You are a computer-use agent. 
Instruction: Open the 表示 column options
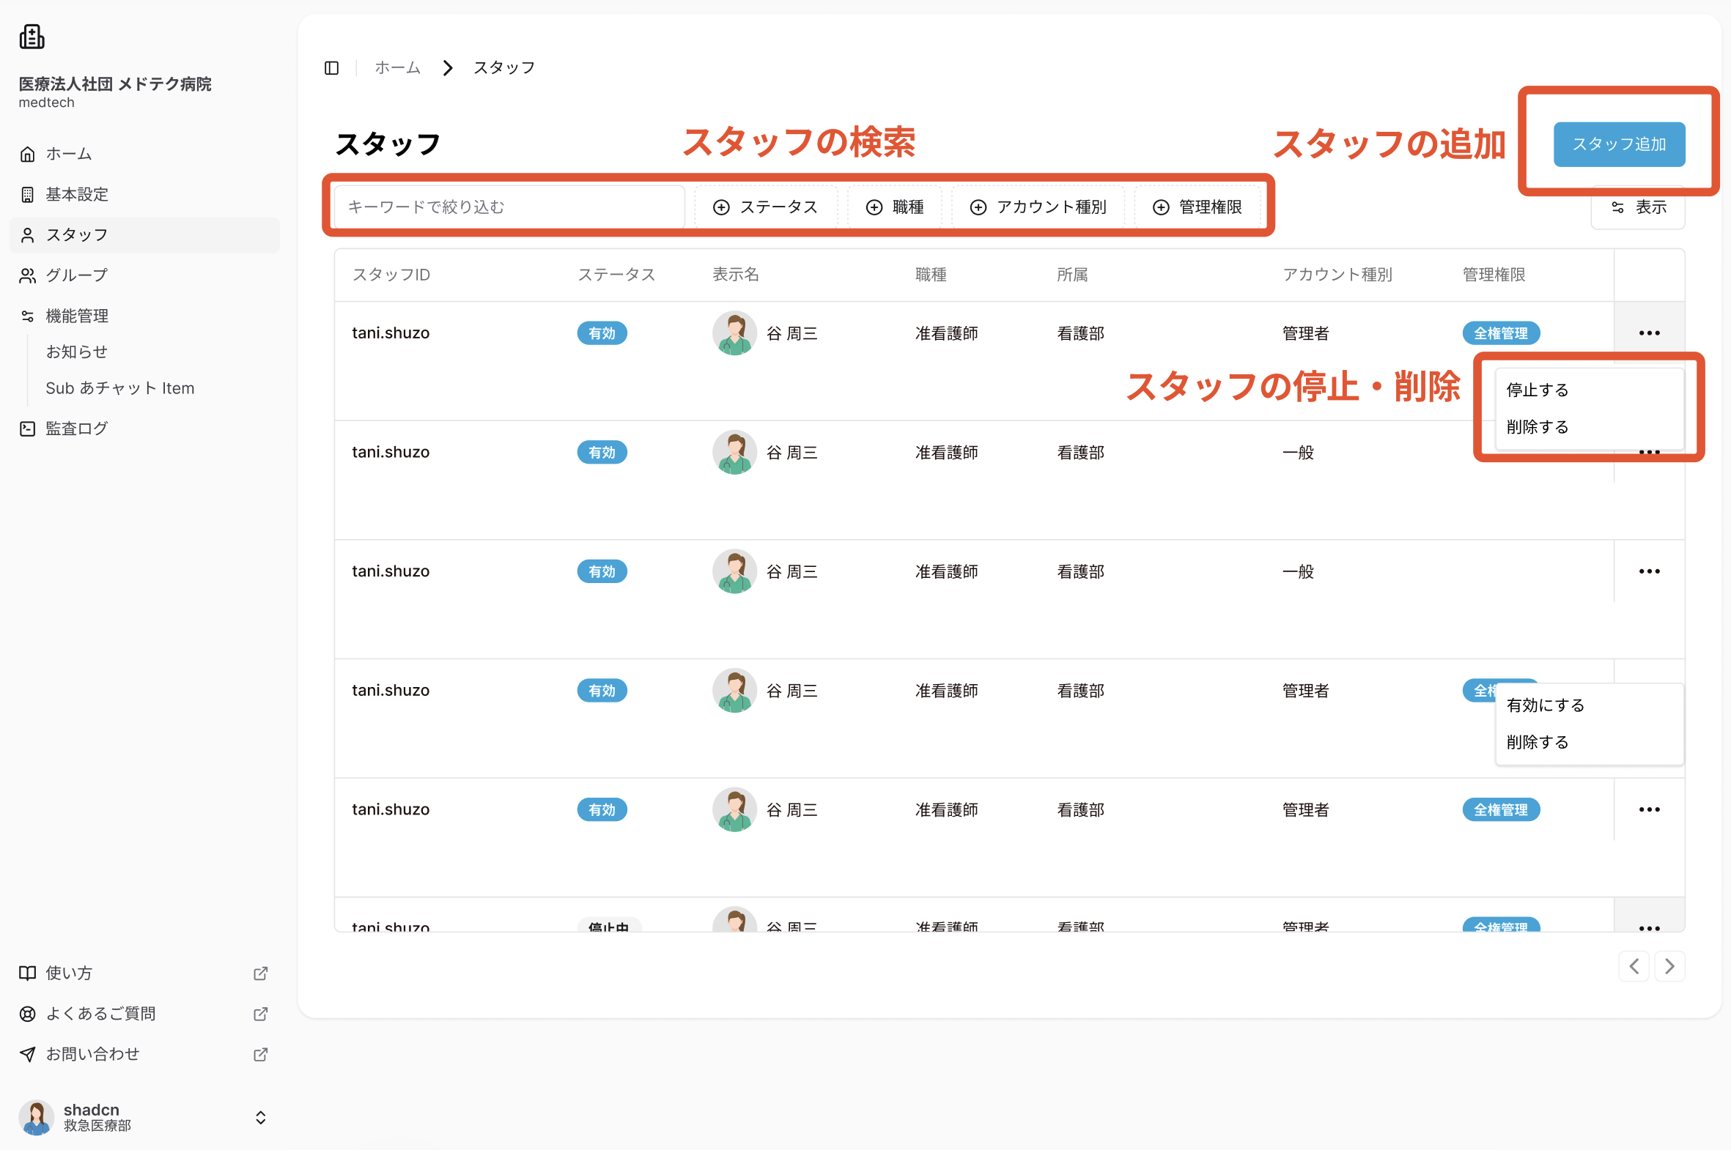[x=1638, y=207]
